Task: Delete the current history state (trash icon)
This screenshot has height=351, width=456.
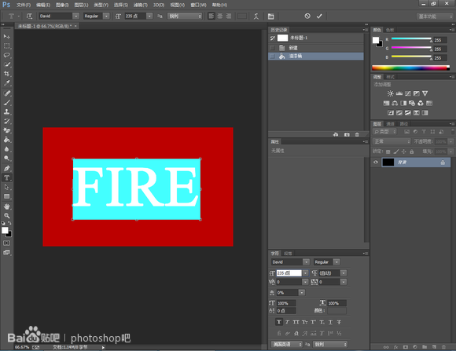Action: click(357, 134)
